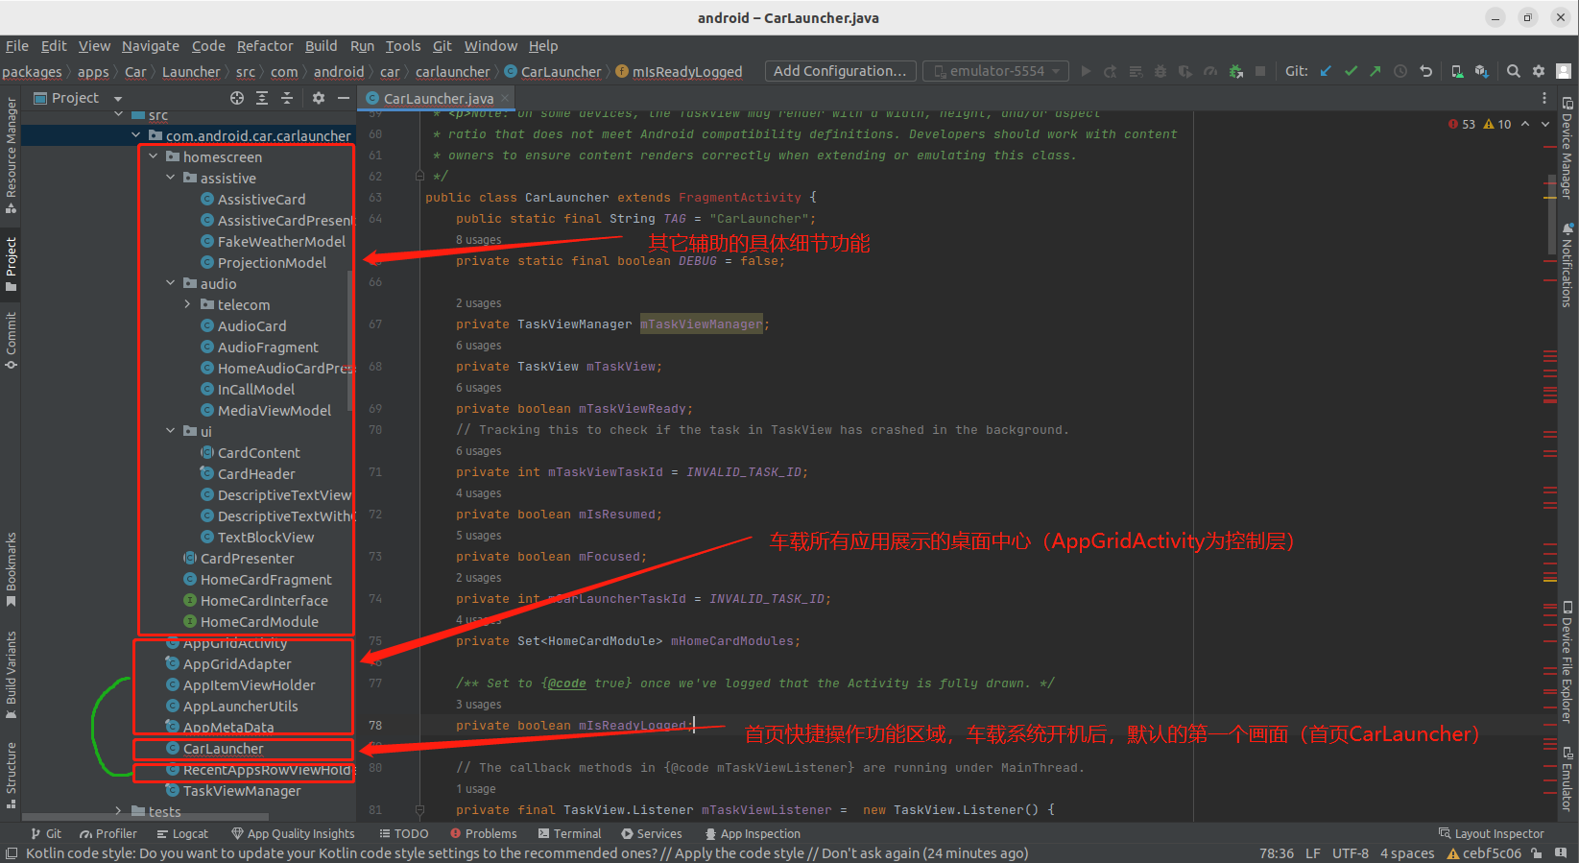Toggle the Structure tool window
Screen dimensions: 1579x863
tap(11, 774)
